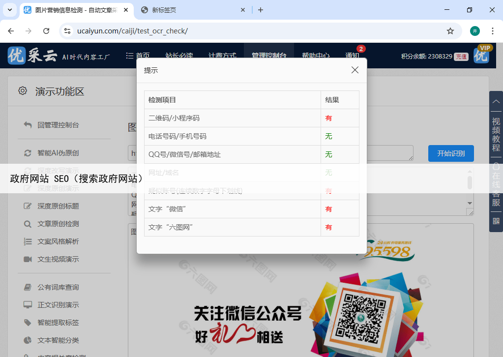This screenshot has height=357, width=503.
Task: Open 在线客服 online support chat
Action: 496,185
